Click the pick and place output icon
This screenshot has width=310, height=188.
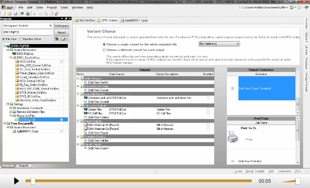coord(86,98)
